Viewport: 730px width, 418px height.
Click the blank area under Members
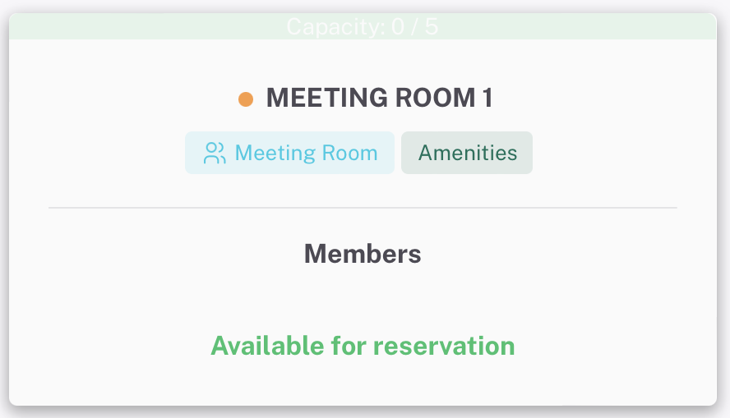pos(363,297)
